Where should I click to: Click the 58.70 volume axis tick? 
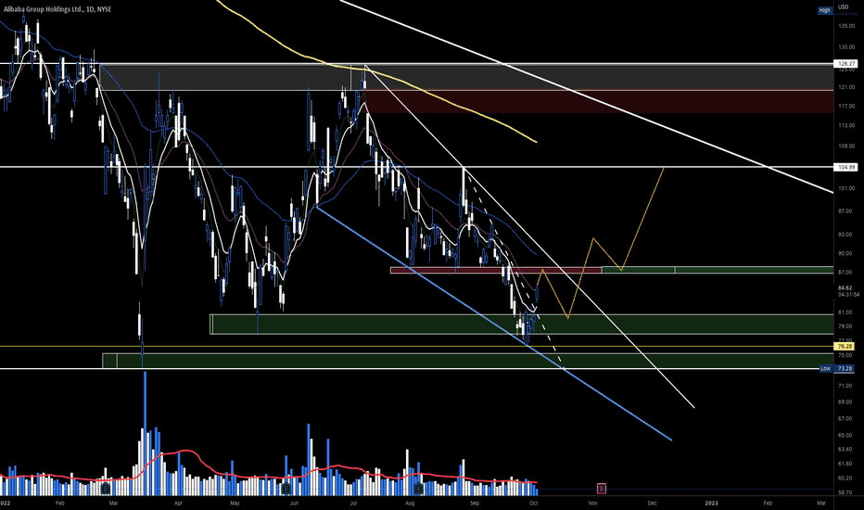pos(845,492)
